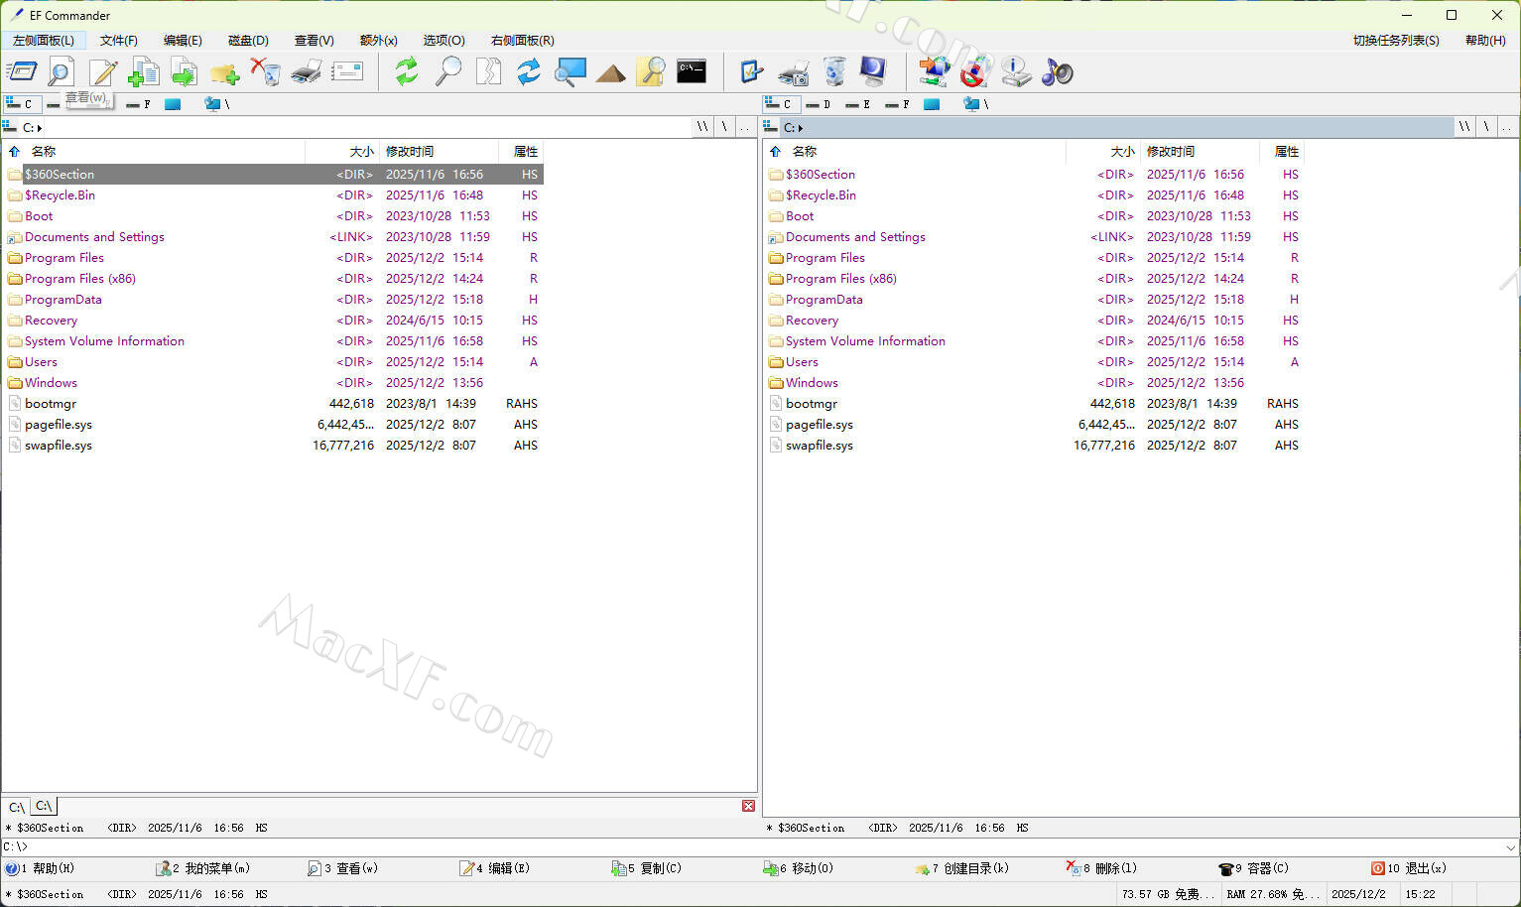Switch right panel to drive D
This screenshot has width=1521, height=907.
818,104
